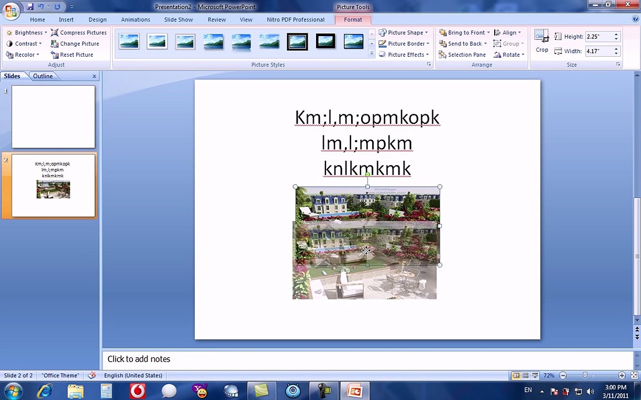Click the Office button orb
The height and width of the screenshot is (400, 641).
[x=11, y=11]
